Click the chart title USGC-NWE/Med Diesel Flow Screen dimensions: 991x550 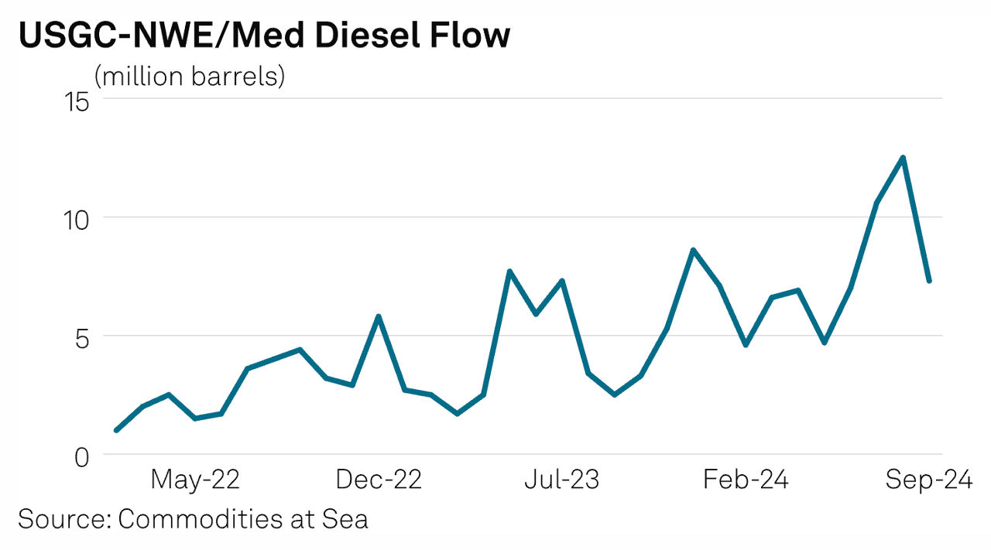tap(264, 36)
